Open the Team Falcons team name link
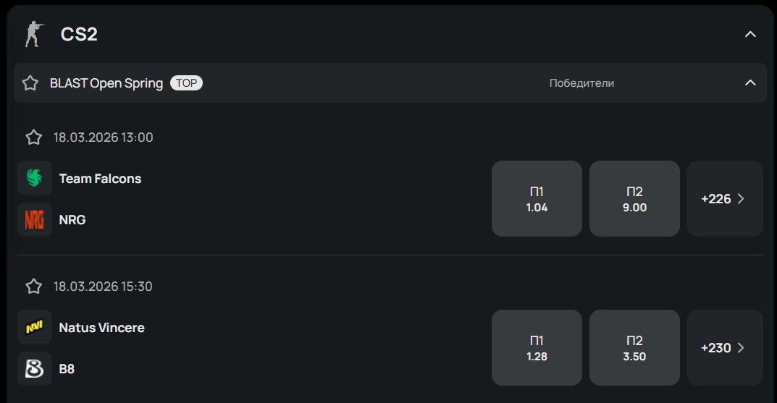Screen dimensions: 777x403 tap(100, 179)
